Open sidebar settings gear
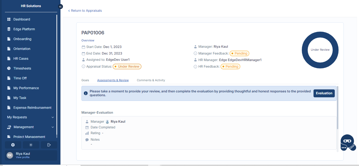 click(x=13, y=145)
